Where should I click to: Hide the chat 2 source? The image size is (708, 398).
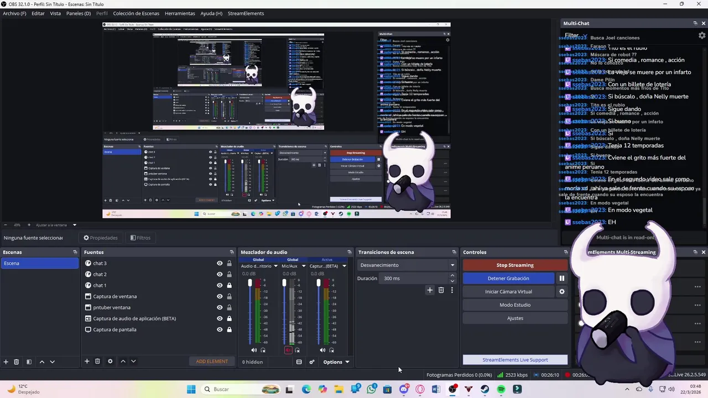pos(220,274)
